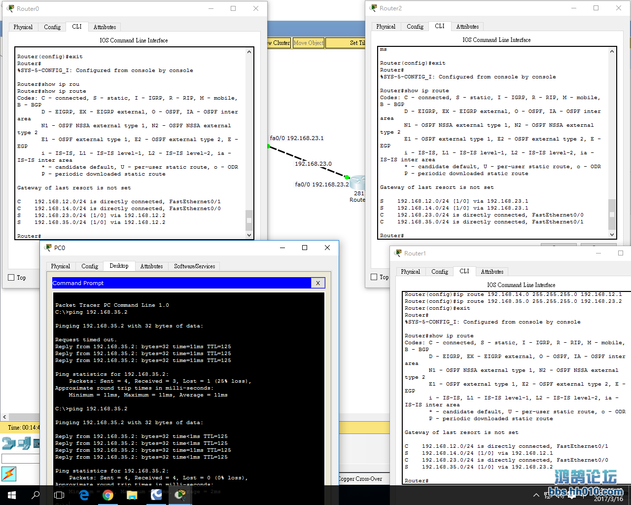
Task: Click the Move Object button
Action: click(x=309, y=43)
